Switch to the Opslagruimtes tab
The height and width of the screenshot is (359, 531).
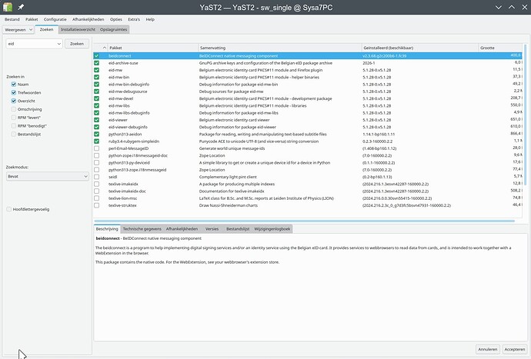[113, 29]
